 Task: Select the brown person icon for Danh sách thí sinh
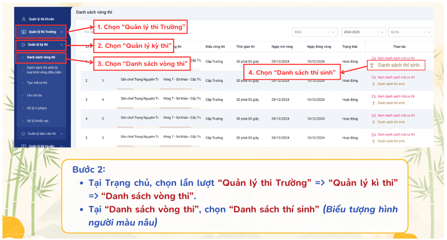click(372, 65)
